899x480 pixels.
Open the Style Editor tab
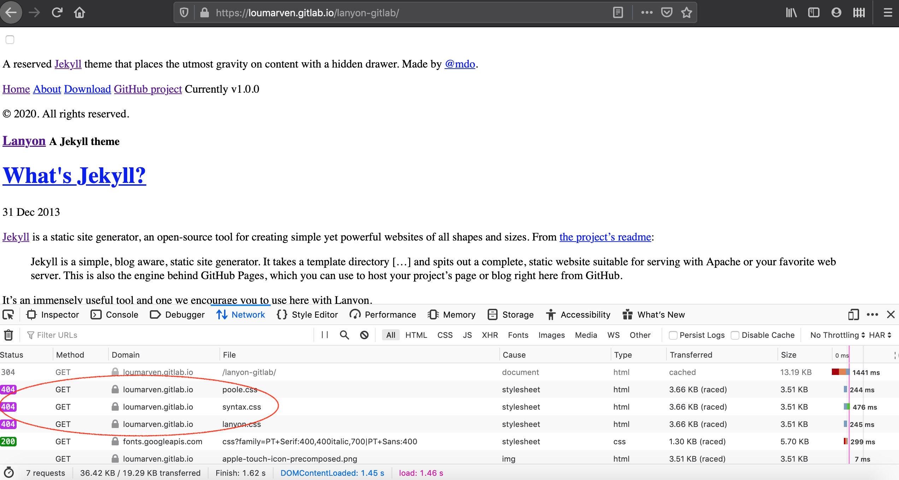[x=307, y=314]
